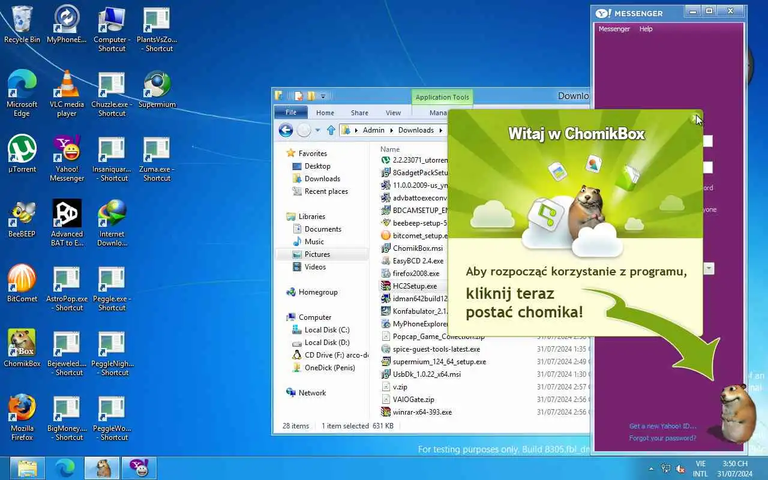Launch VLC media player icon
The height and width of the screenshot is (480, 768).
click(67, 93)
